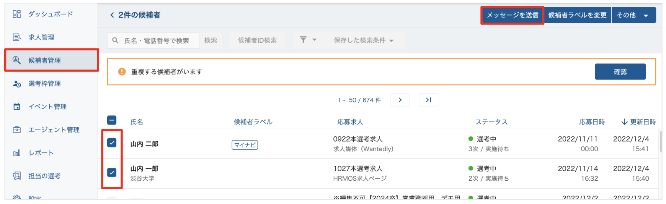Click the イベント管理 calendar icon

17,107
